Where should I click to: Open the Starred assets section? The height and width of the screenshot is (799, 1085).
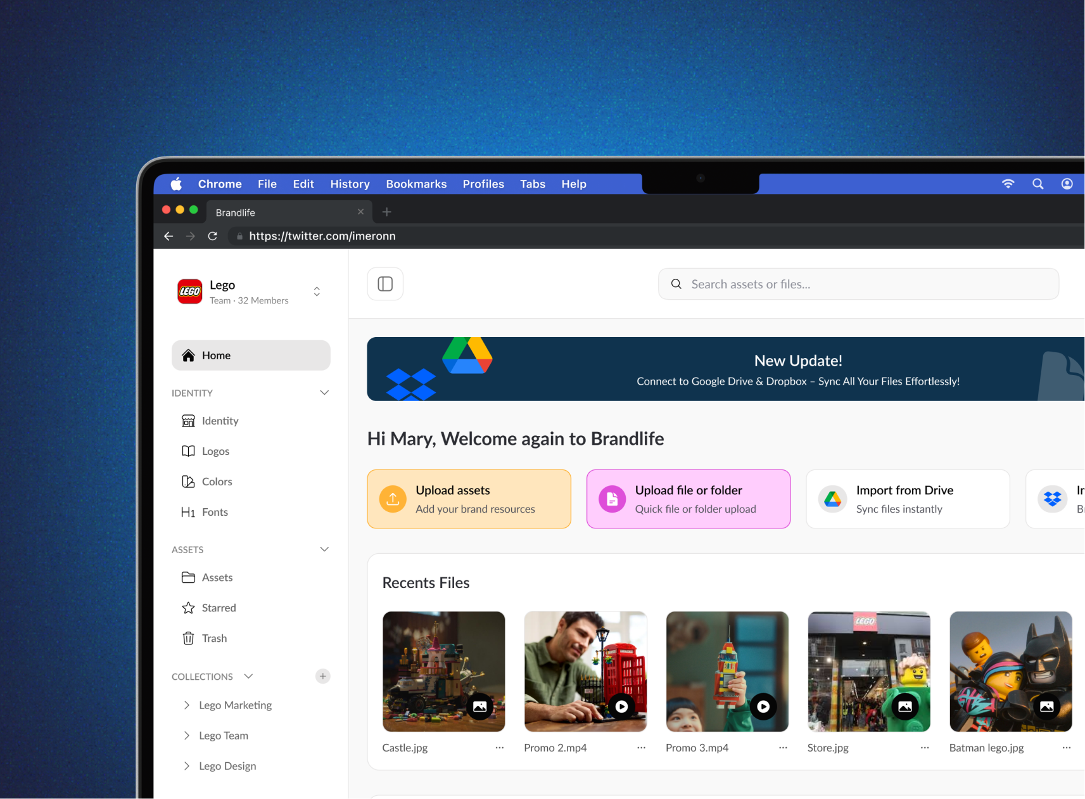pyautogui.click(x=219, y=608)
